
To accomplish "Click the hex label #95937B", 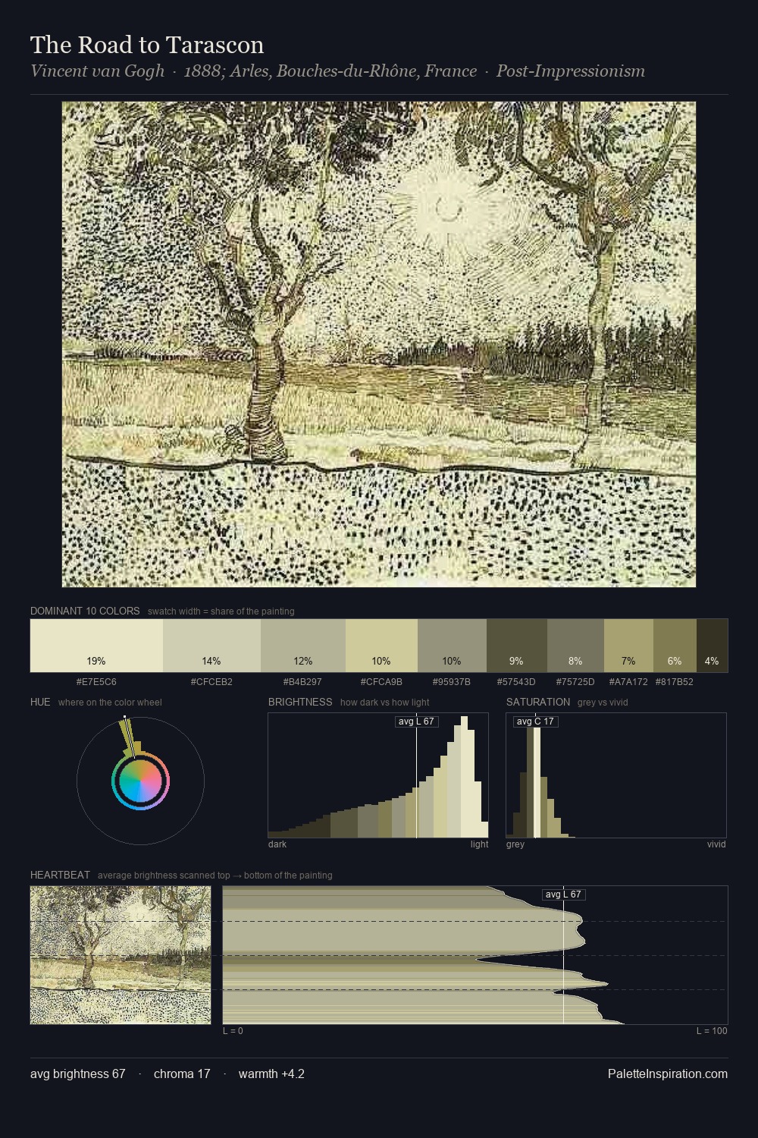I will pos(452,682).
